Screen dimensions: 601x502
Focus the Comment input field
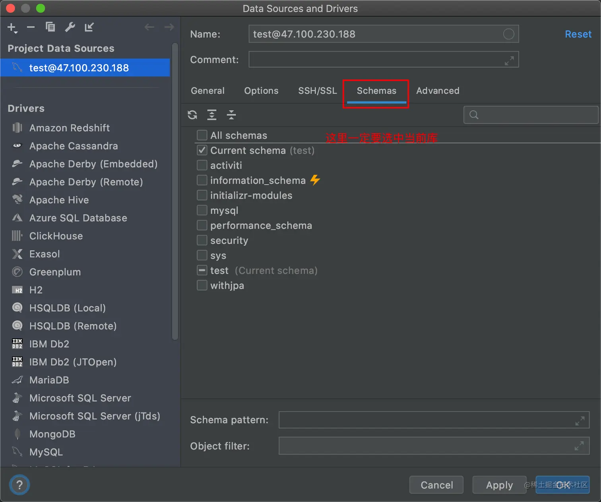[384, 60]
